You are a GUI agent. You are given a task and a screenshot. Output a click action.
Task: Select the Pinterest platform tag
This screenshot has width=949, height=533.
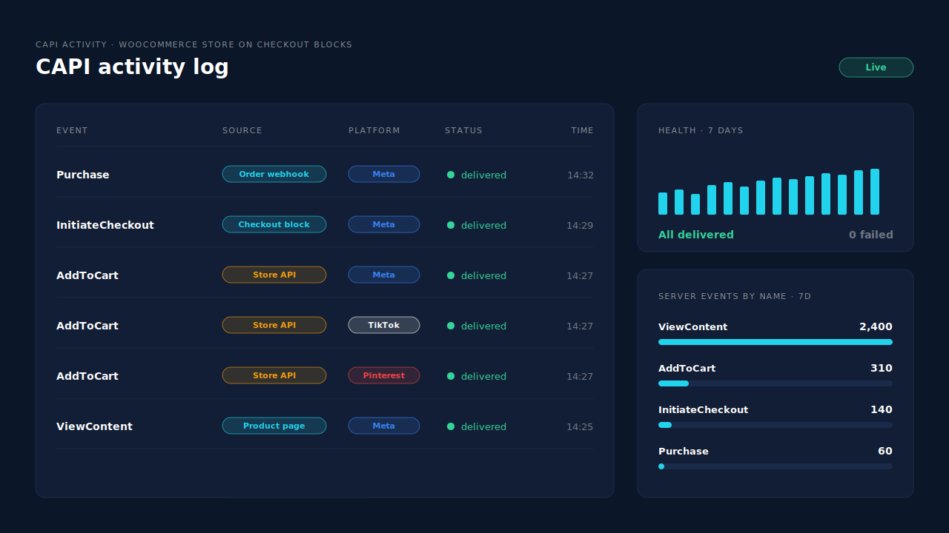(x=384, y=375)
